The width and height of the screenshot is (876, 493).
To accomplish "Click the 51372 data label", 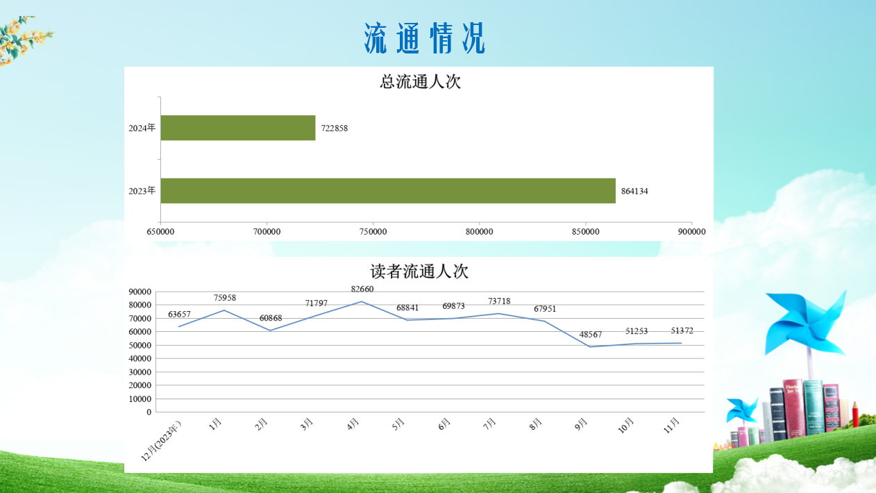I will [682, 331].
